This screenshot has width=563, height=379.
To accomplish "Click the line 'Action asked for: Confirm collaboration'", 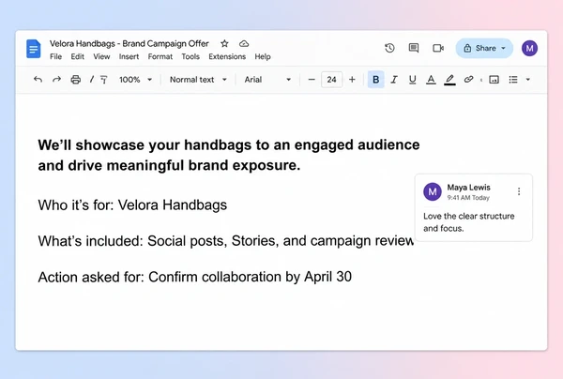I will [194, 277].
